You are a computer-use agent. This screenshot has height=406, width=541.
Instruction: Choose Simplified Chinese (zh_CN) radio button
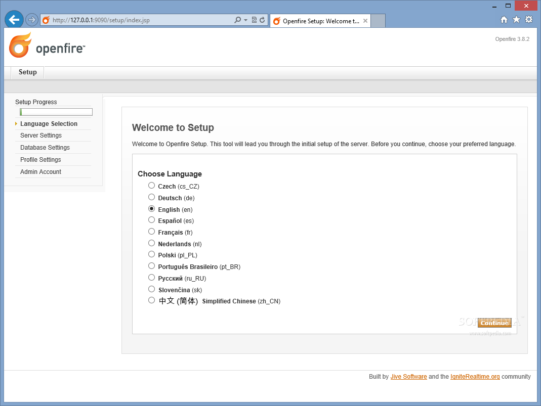(x=151, y=300)
